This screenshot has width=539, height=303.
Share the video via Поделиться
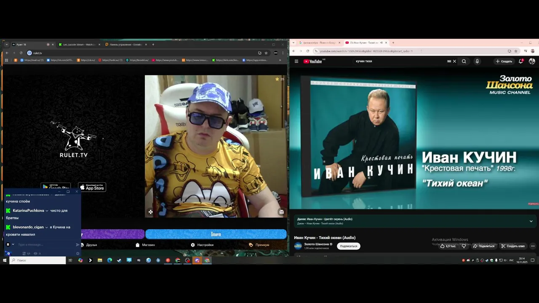(484, 246)
